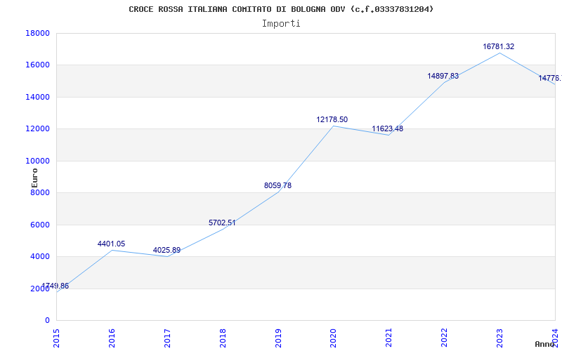
Task: Select the data label 5702.51
Action: coord(222,223)
